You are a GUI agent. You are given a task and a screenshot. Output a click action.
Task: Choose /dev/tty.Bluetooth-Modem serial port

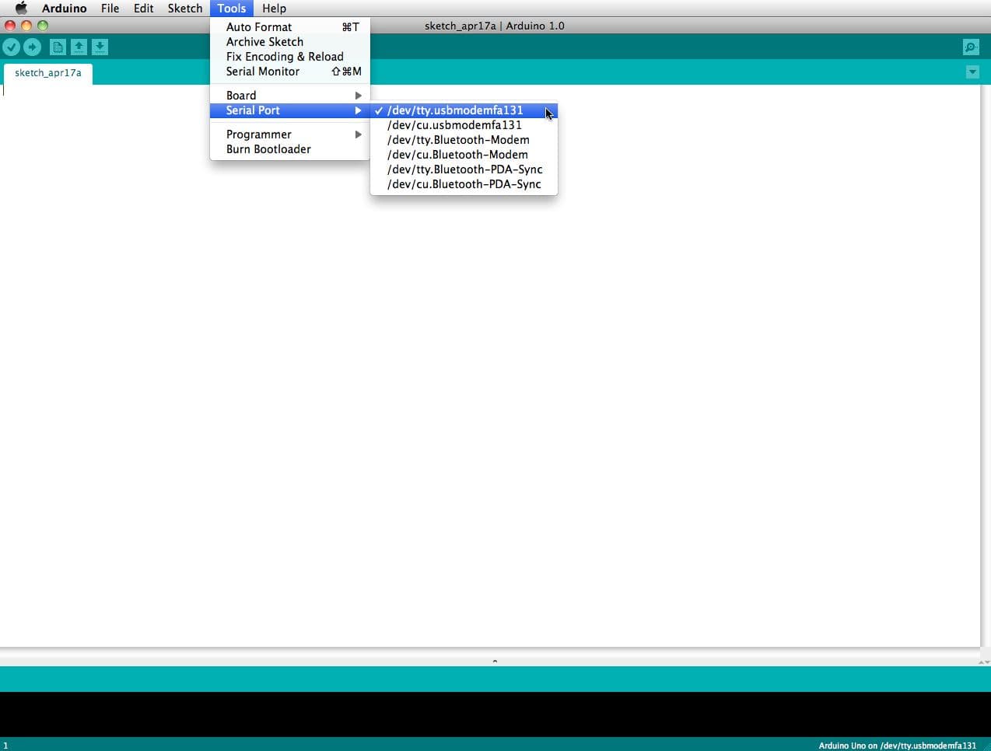click(458, 140)
